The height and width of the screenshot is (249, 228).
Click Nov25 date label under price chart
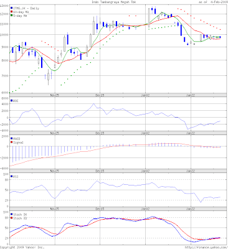tap(55, 95)
